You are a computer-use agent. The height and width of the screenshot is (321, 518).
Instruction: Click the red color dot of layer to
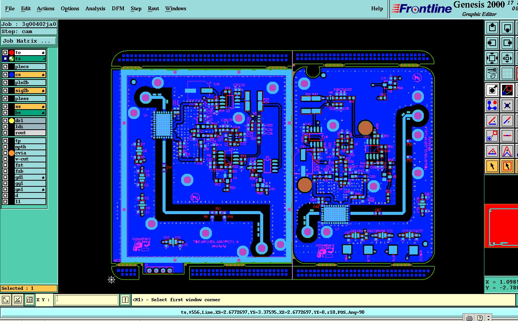[11, 52]
